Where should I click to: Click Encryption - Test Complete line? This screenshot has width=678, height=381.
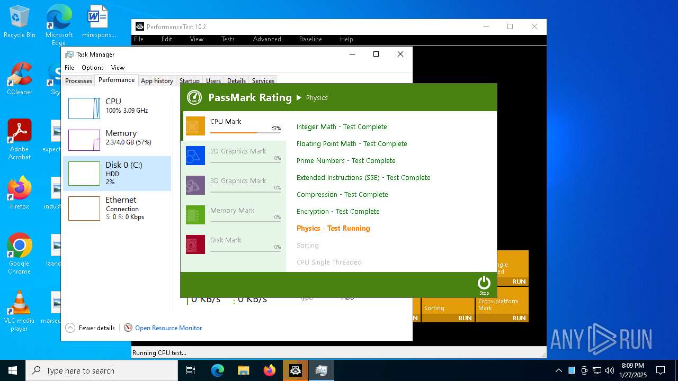coord(338,212)
